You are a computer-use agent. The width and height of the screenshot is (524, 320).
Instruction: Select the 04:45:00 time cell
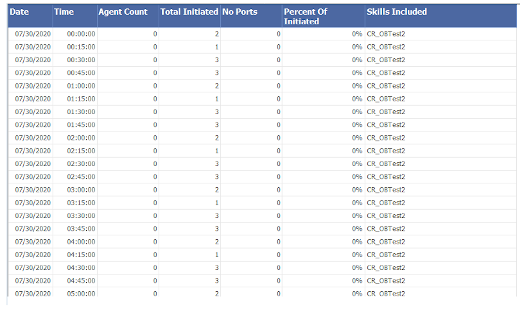tap(75, 281)
